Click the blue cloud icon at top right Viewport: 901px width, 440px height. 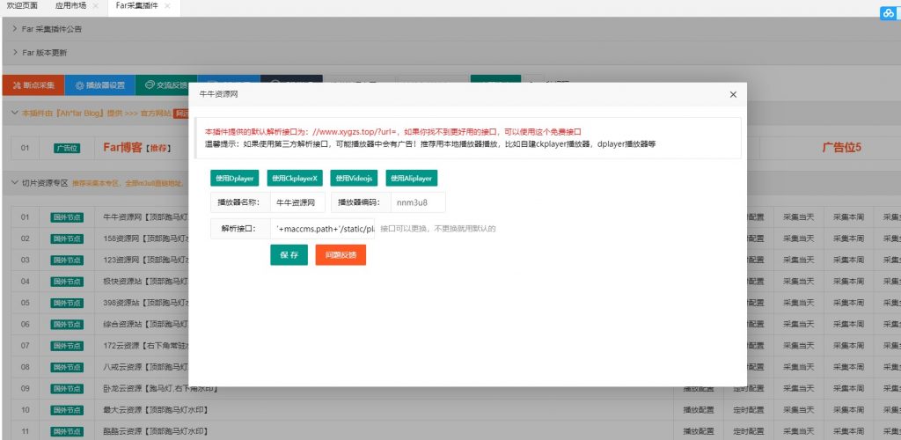[x=890, y=13]
